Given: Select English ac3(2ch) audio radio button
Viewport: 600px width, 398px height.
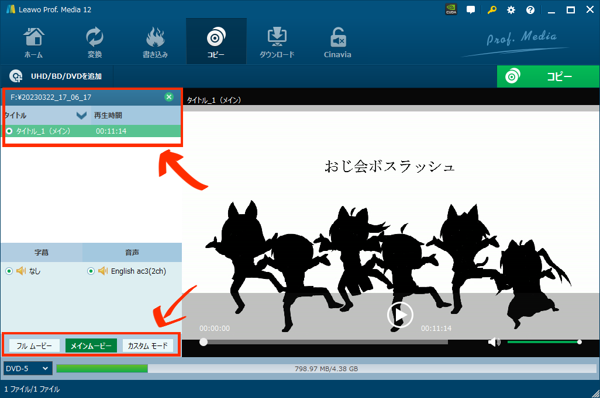Looking at the screenshot, I should pos(91,271).
